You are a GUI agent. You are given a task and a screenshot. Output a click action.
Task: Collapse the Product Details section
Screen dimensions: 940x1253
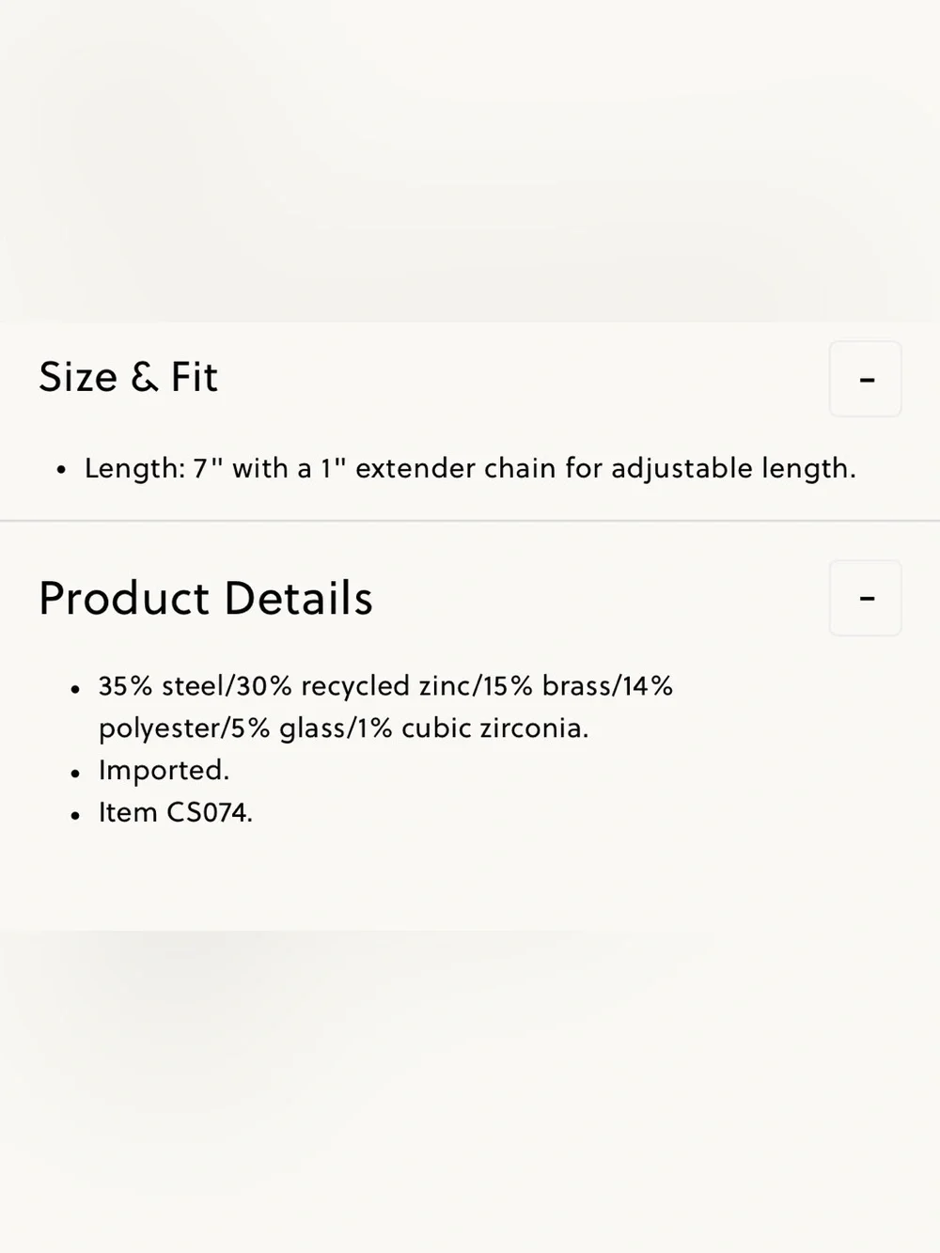(866, 598)
